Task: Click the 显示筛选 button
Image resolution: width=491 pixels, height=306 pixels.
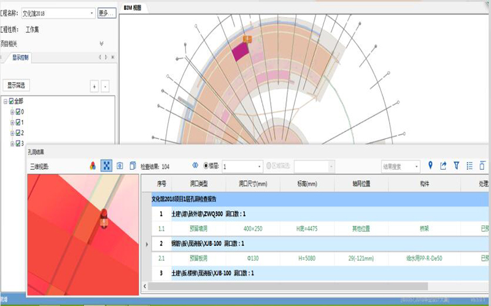Action: (x=17, y=85)
